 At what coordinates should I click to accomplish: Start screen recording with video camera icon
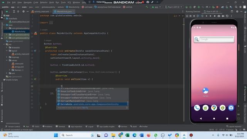point(223,16)
